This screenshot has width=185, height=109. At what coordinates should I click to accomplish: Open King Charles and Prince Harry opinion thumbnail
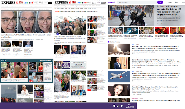[x=78, y=49]
